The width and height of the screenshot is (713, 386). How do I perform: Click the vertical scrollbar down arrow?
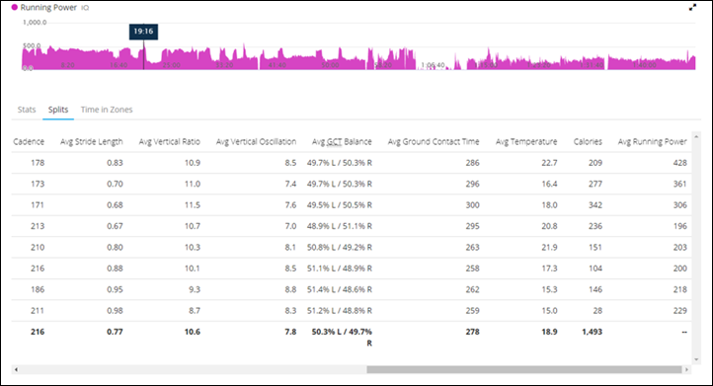click(696, 359)
